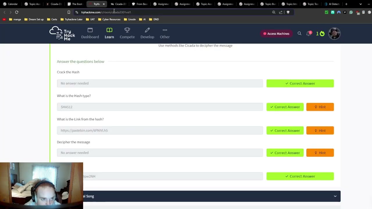Open the Develop menu
Screen dimensions: 372x209
(x=147, y=33)
